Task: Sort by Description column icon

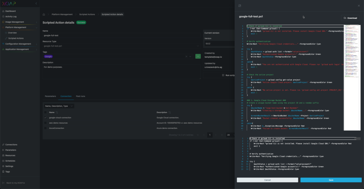Action: [170, 112]
